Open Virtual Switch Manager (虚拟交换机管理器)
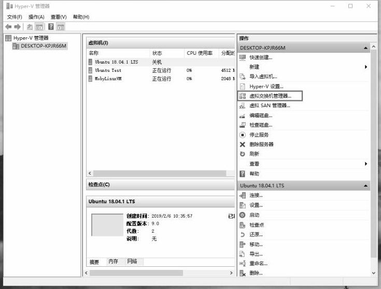The height and width of the screenshot is (289, 381). (x=270, y=96)
